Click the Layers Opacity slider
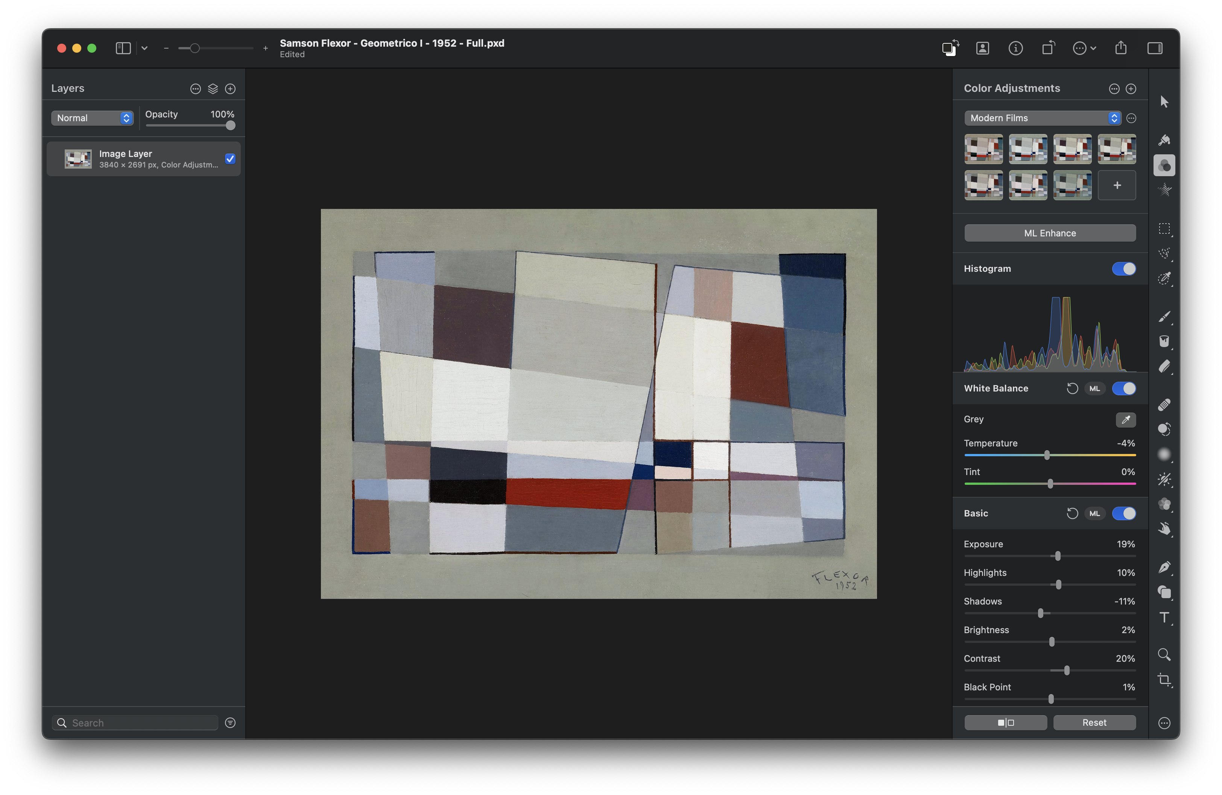The height and width of the screenshot is (795, 1222). click(x=190, y=125)
